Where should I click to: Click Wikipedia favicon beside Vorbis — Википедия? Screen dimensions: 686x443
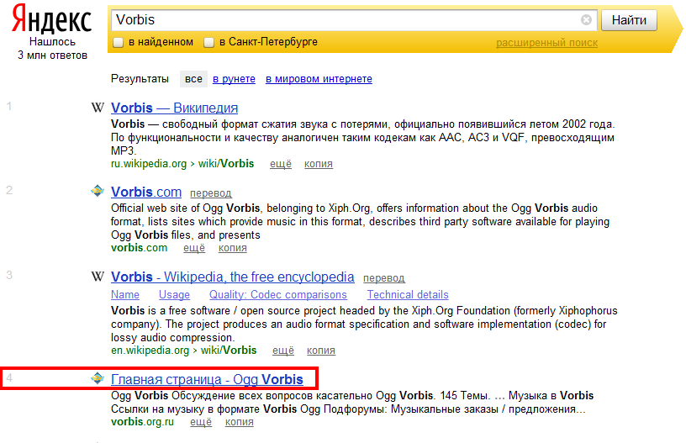pos(98,108)
